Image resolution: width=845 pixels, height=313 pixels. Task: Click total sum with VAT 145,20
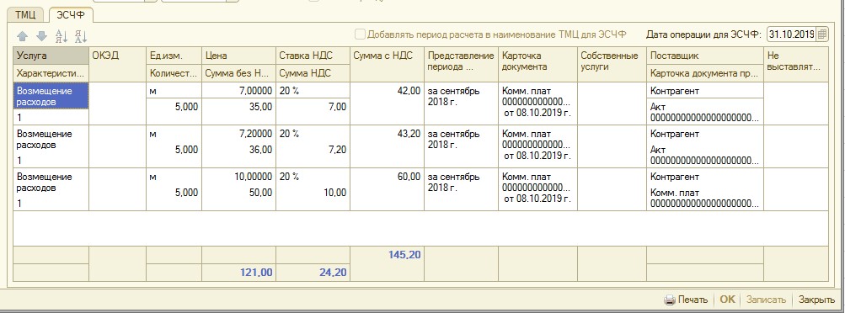pos(404,255)
